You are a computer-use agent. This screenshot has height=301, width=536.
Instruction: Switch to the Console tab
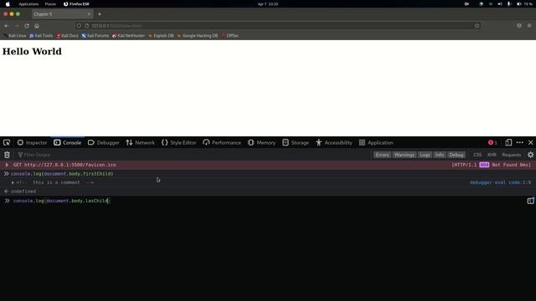67,143
